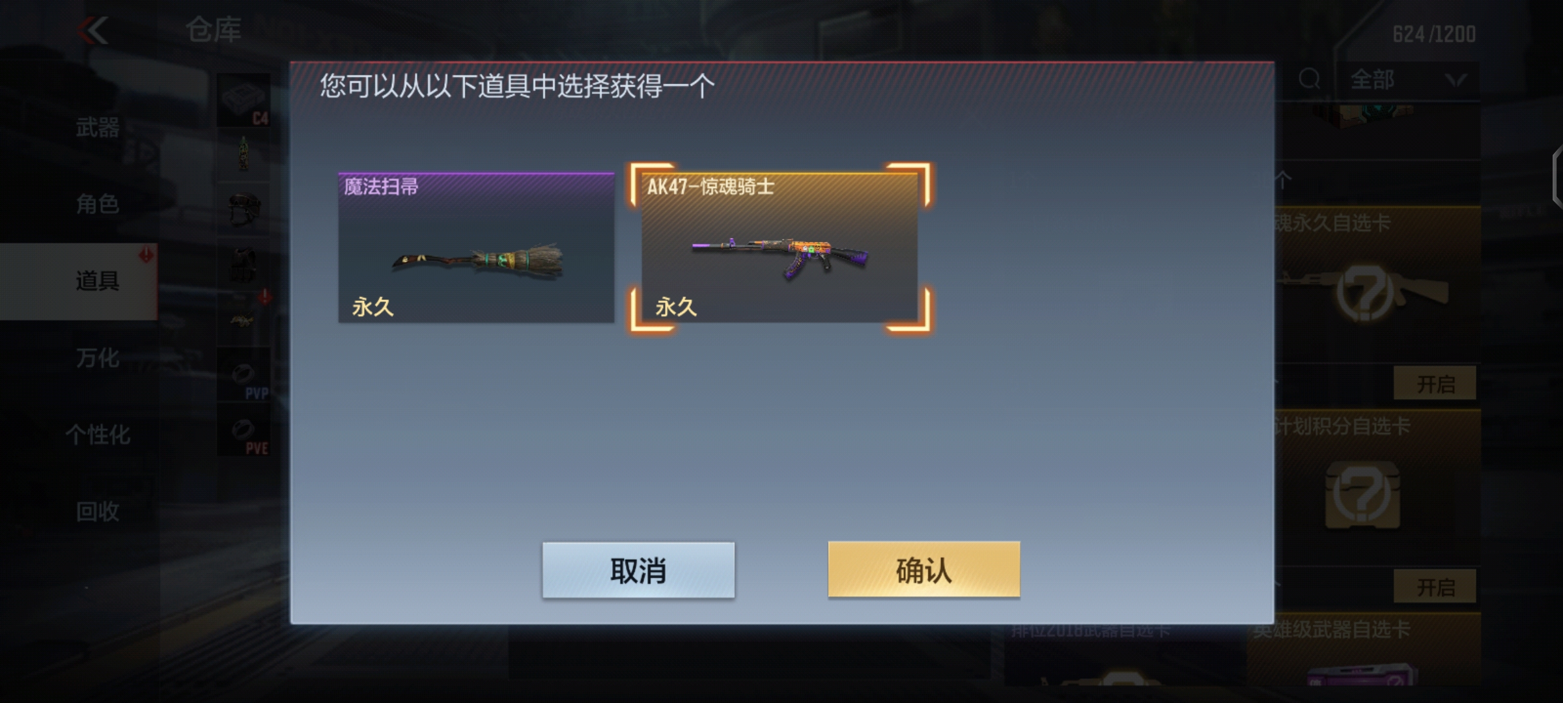Click the C4 item category icon
1563x703 pixels.
tap(244, 100)
